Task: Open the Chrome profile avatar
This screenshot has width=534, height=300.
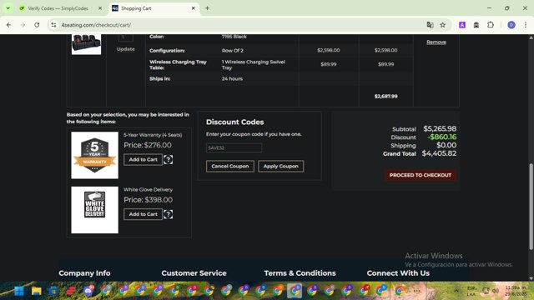Action: pyautogui.click(x=511, y=25)
